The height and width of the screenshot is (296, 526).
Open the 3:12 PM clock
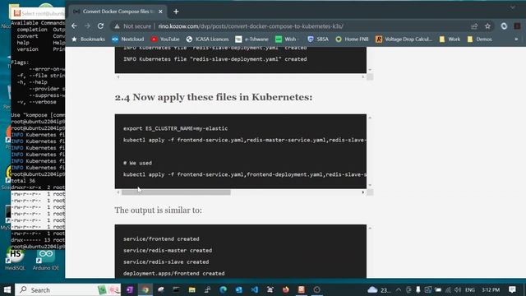tap(491, 289)
